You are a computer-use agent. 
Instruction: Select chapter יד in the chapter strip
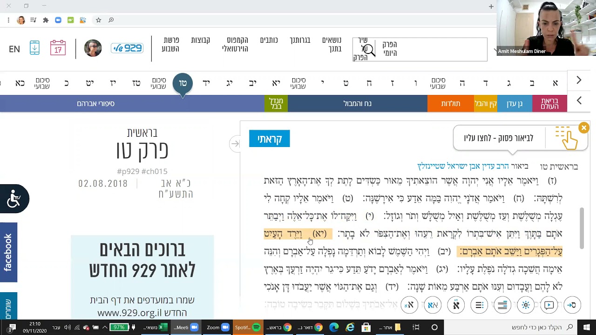[x=206, y=83]
